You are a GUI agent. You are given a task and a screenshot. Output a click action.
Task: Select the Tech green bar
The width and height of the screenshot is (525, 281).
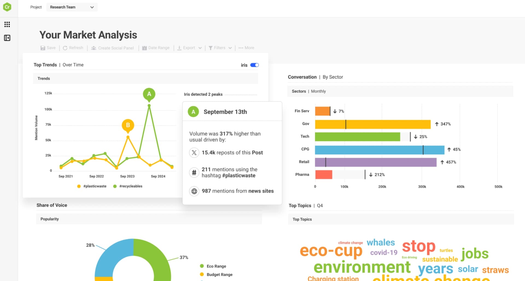pyautogui.click(x=357, y=137)
